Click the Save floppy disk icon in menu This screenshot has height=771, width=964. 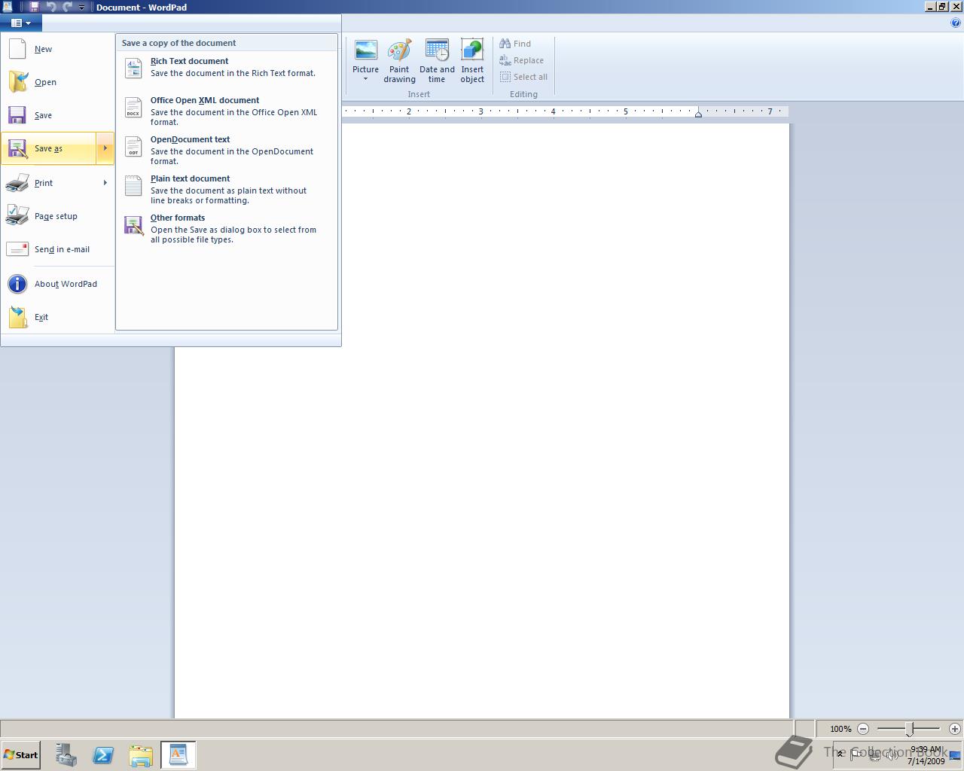pos(17,115)
